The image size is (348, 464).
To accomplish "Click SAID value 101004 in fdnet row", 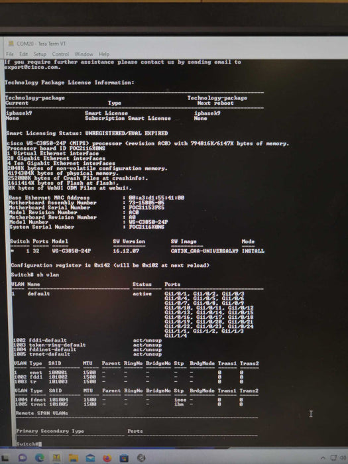I will (58, 400).
